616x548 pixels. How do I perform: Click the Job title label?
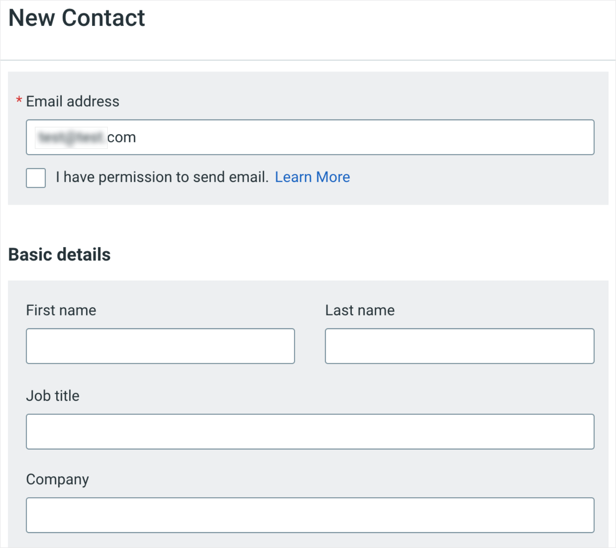point(53,396)
